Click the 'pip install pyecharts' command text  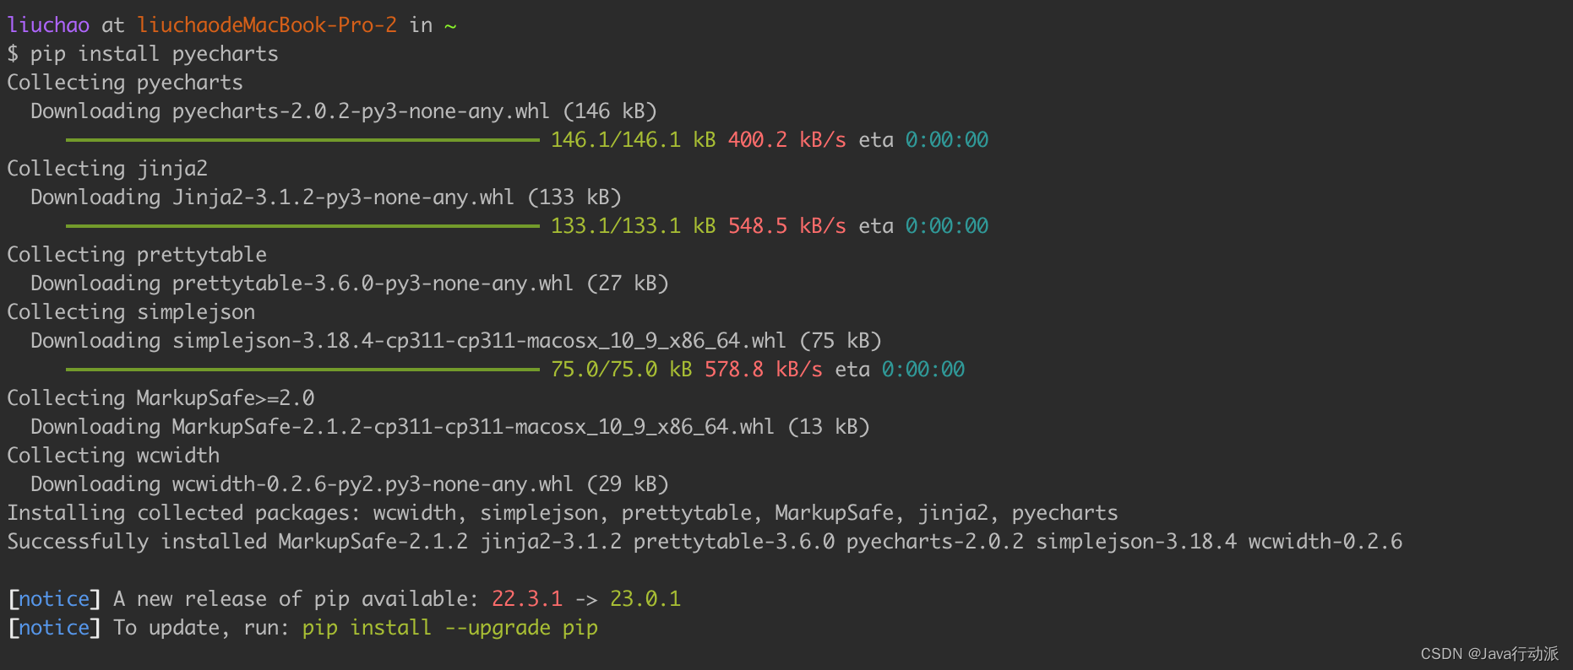[x=154, y=54]
